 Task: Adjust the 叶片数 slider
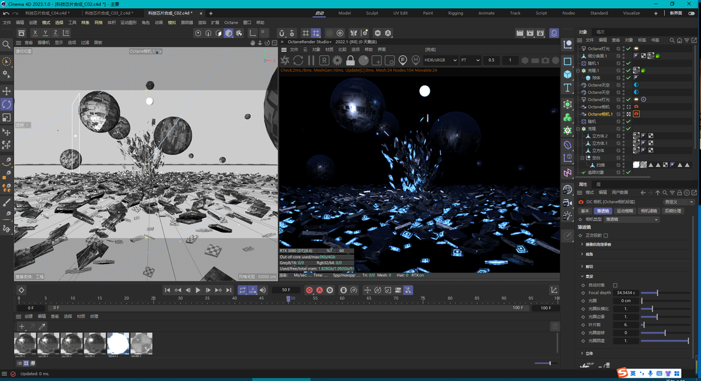click(665, 324)
